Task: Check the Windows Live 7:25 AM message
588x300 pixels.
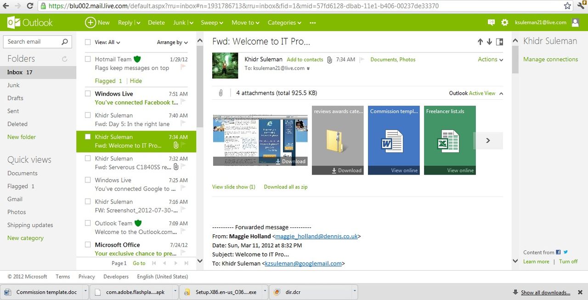Action: (x=88, y=180)
